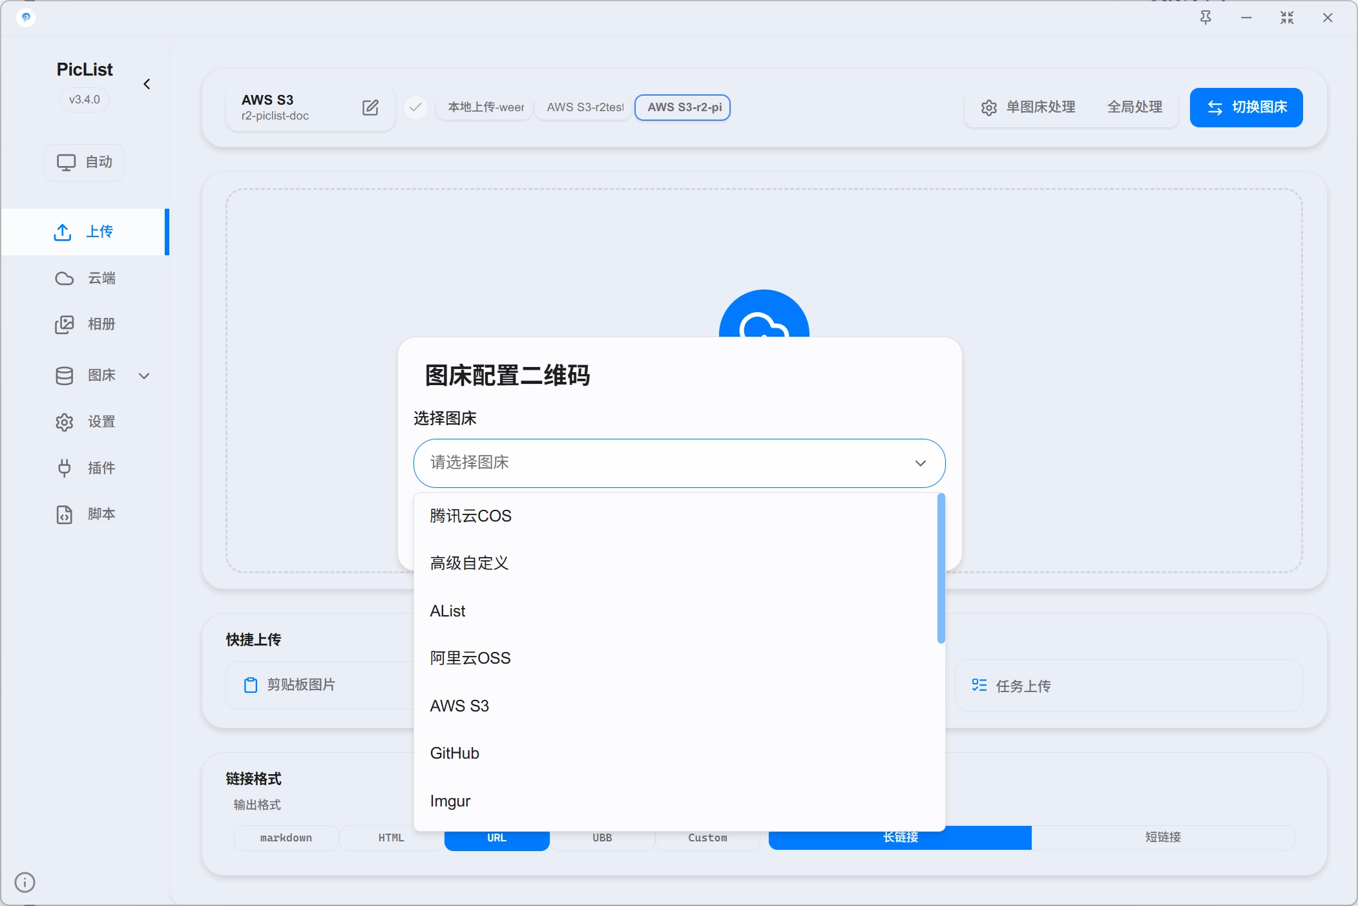This screenshot has width=1358, height=906.
Task: Click the blue cloud upload icon
Action: [764, 314]
